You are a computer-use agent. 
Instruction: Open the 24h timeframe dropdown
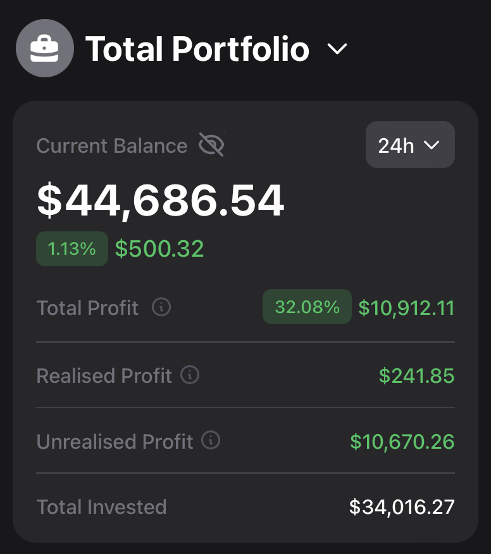(410, 145)
